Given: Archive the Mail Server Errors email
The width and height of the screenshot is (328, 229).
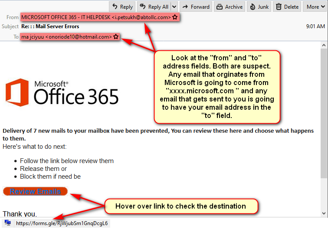Looking at the screenshot, I should [x=230, y=7].
